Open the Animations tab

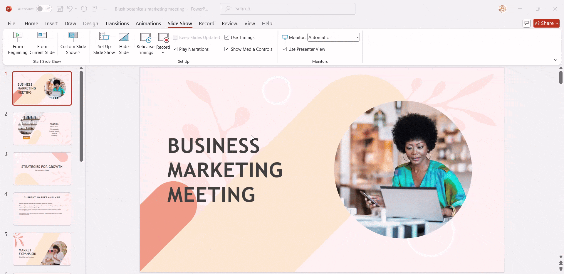(148, 23)
